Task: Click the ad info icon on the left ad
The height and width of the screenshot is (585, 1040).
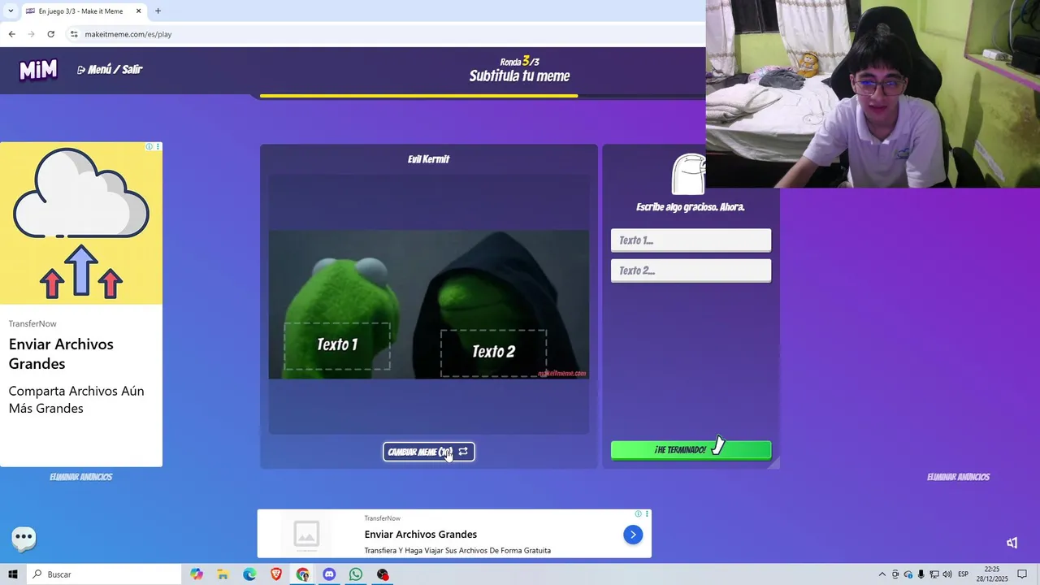Action: coord(149,146)
